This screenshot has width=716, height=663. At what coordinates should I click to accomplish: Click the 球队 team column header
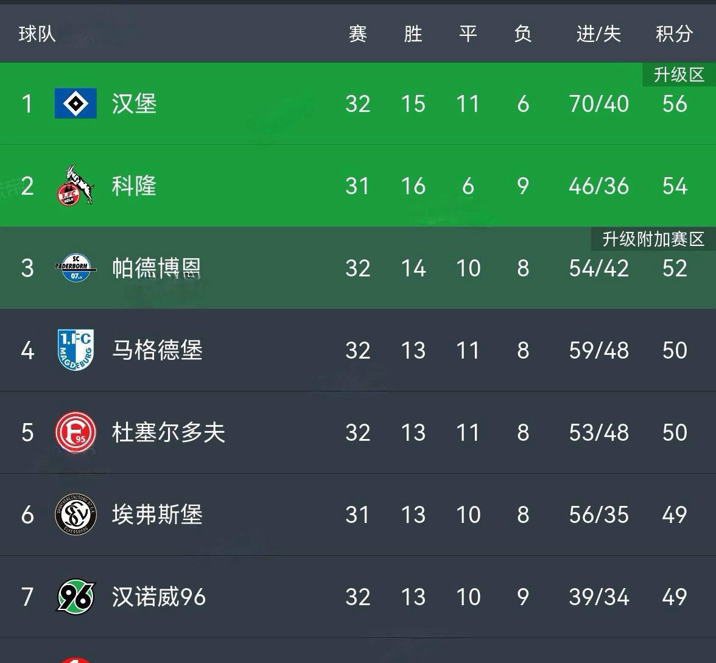[x=37, y=34]
